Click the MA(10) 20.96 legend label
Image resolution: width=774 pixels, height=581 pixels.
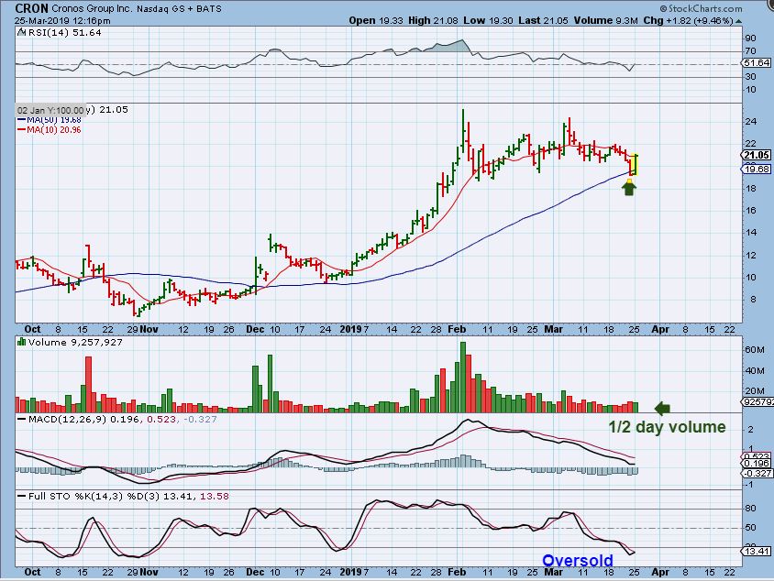pos(54,130)
